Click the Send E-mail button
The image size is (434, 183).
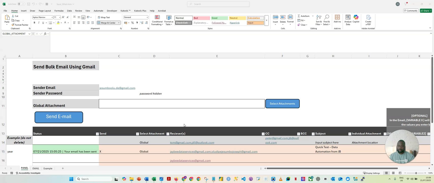click(59, 117)
